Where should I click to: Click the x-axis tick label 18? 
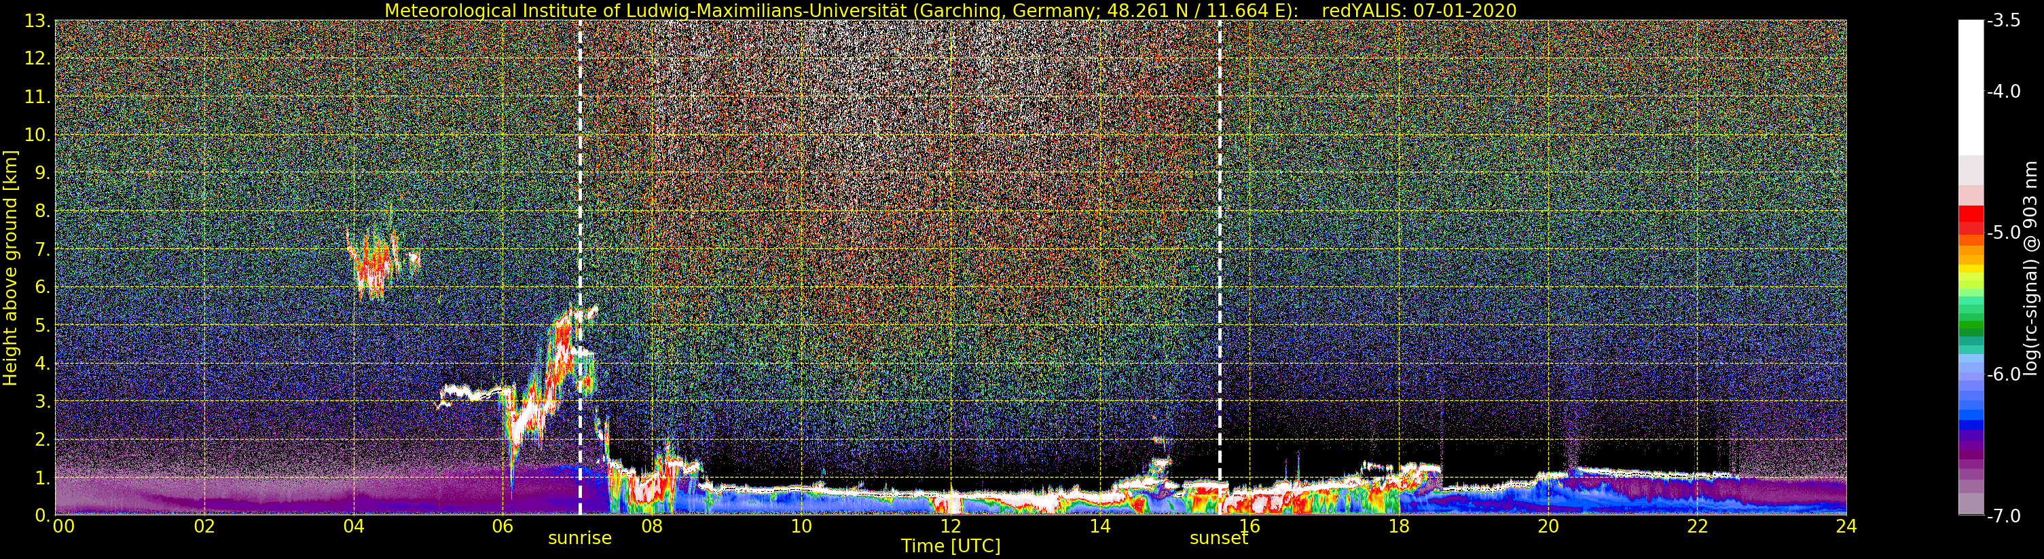[1399, 526]
